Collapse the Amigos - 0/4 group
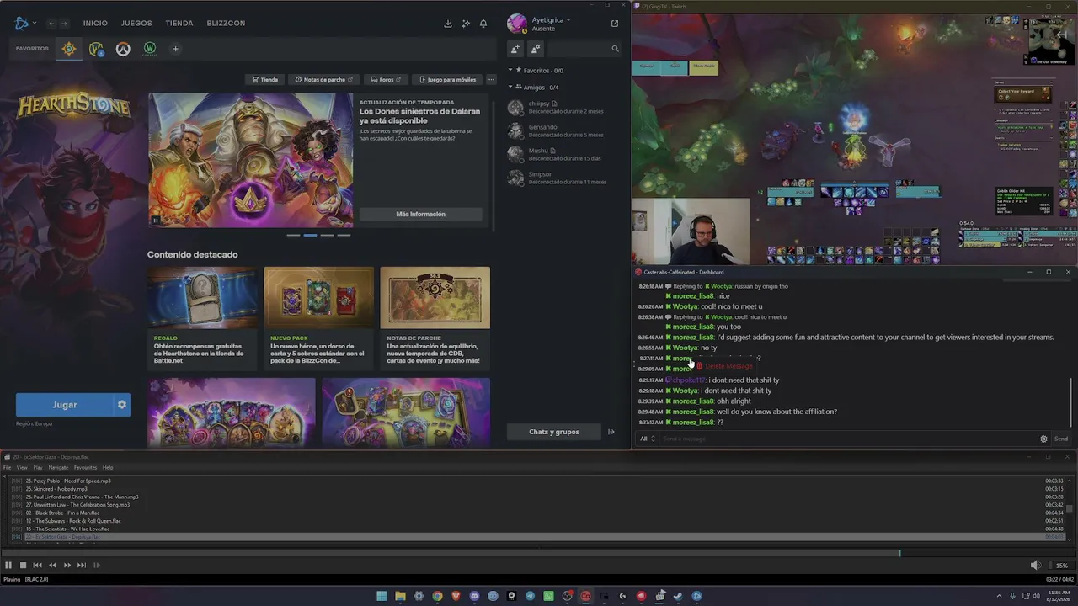Image resolution: width=1078 pixels, height=606 pixels. (x=510, y=88)
